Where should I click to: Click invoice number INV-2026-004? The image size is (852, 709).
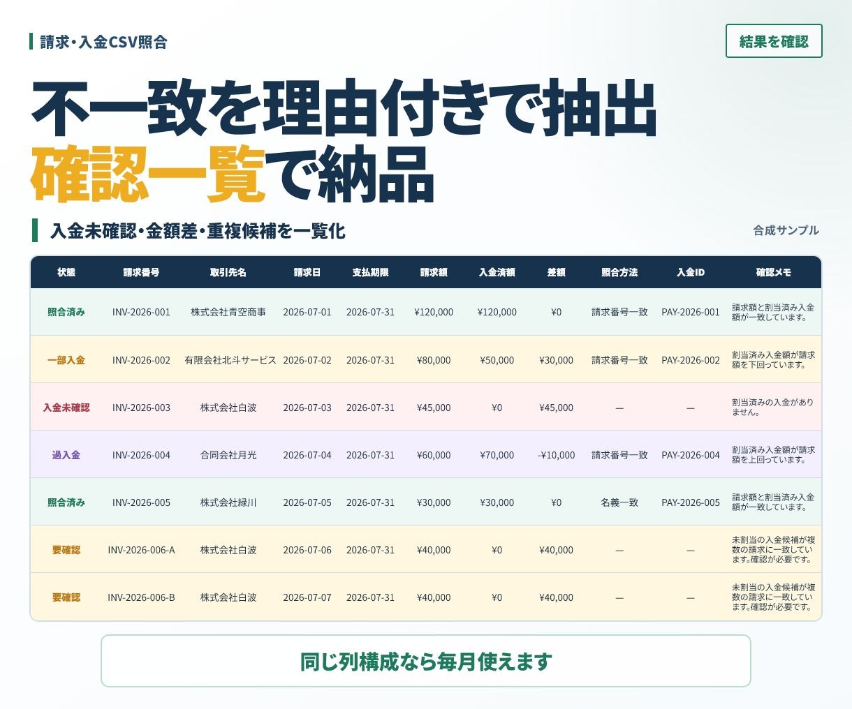point(141,455)
